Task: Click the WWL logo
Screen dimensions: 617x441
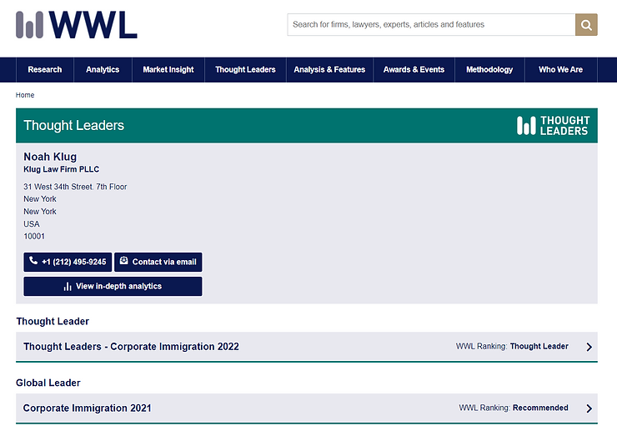Action: click(77, 25)
